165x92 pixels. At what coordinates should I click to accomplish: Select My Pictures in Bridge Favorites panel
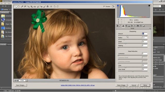click(6, 36)
